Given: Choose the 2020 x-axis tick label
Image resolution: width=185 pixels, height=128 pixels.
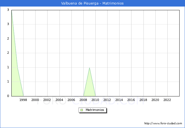Looking at the screenshot, I should point(155,100).
